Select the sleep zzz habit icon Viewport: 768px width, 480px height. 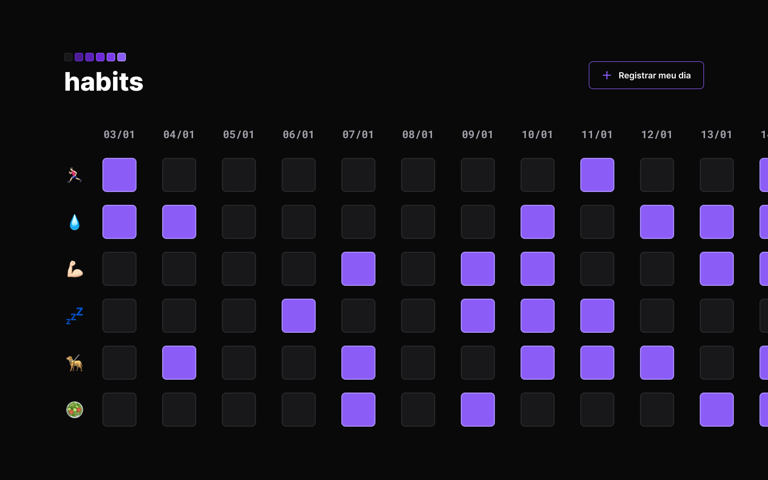coord(75,316)
